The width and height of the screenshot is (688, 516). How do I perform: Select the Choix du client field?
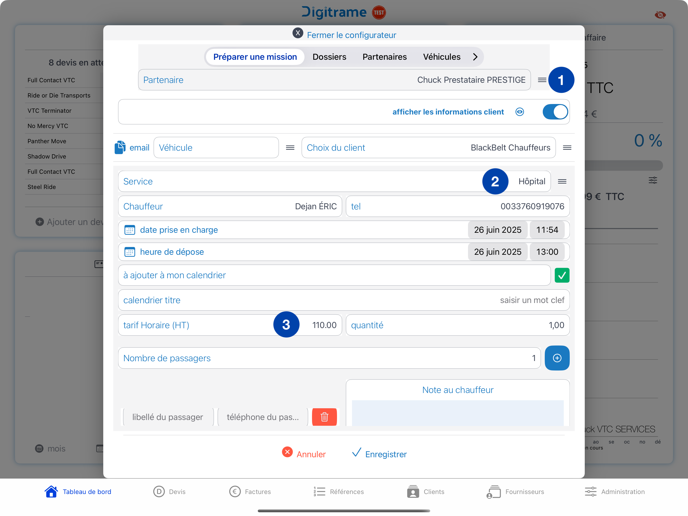[x=428, y=148]
